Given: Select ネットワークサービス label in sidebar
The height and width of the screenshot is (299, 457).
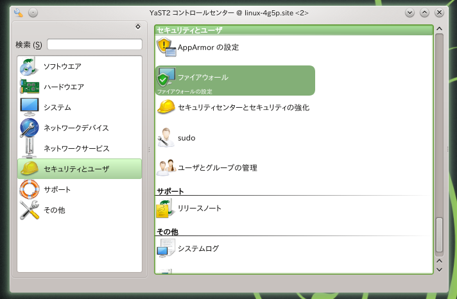Looking at the screenshot, I should click(76, 149).
